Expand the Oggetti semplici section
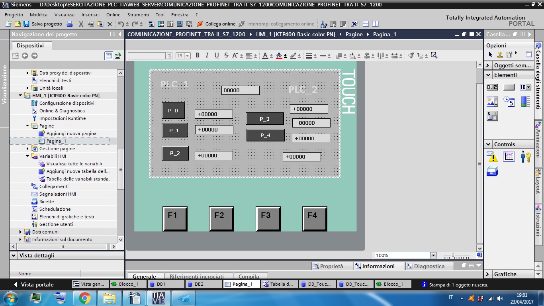 point(488,65)
